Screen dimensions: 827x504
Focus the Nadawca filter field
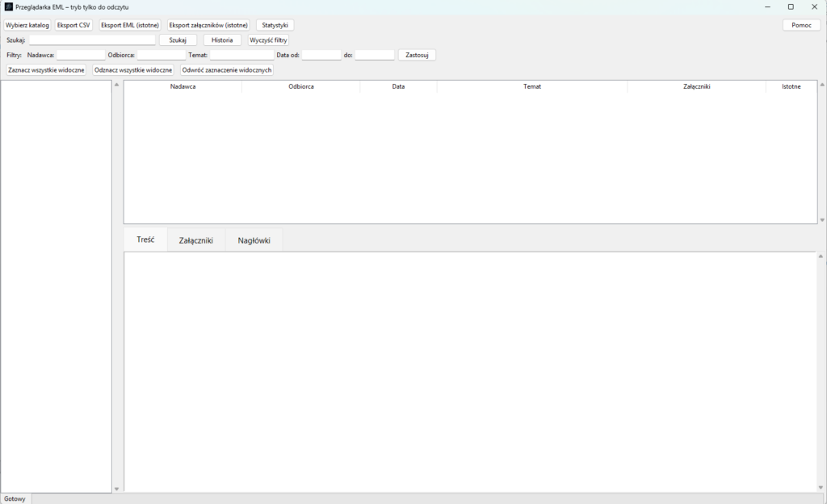(81, 55)
